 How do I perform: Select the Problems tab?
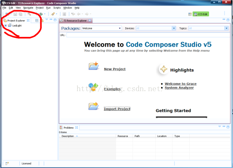point(69,128)
